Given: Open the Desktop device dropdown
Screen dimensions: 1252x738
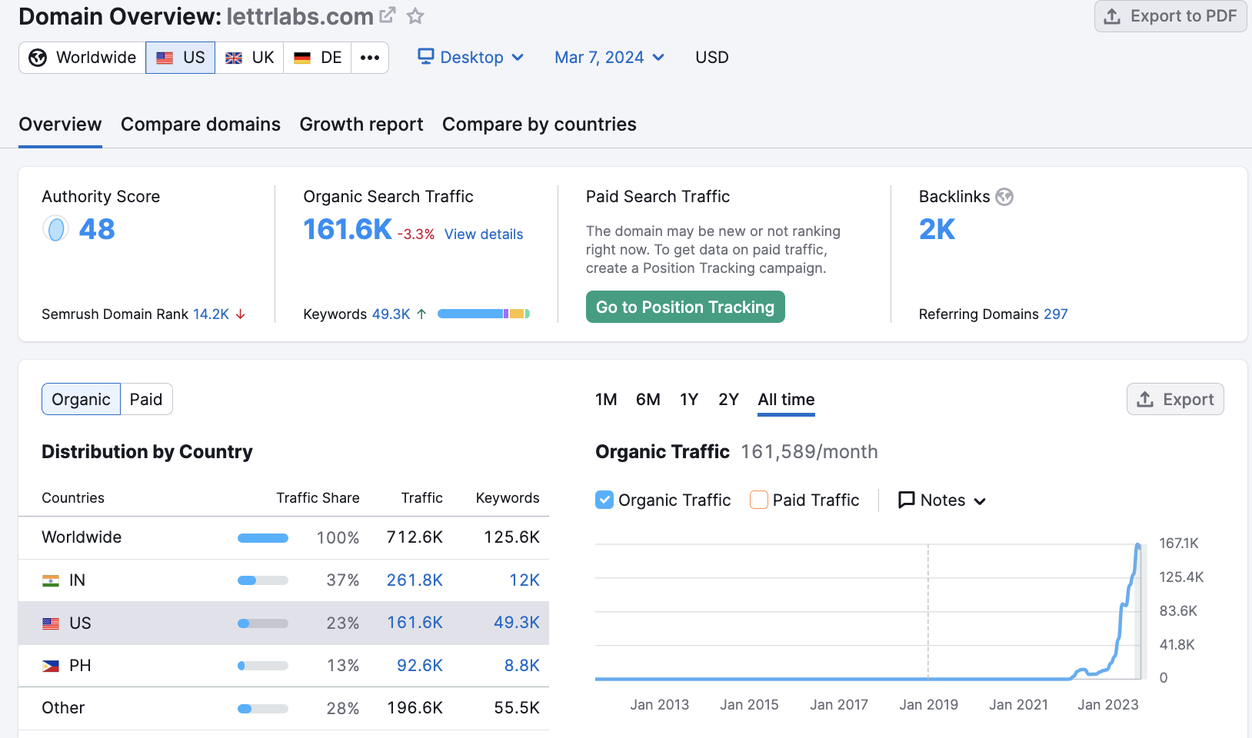Looking at the screenshot, I should coord(471,58).
